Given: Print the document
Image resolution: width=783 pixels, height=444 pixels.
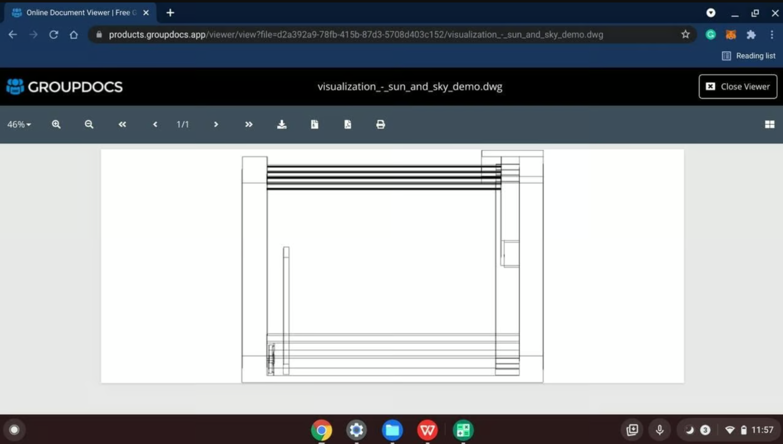Looking at the screenshot, I should pos(381,124).
